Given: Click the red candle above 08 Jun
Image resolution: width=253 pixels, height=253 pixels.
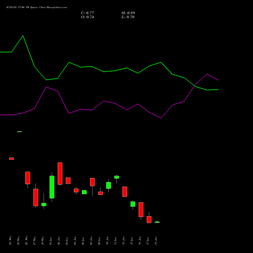Looking at the screenshot, I should pos(93,182).
